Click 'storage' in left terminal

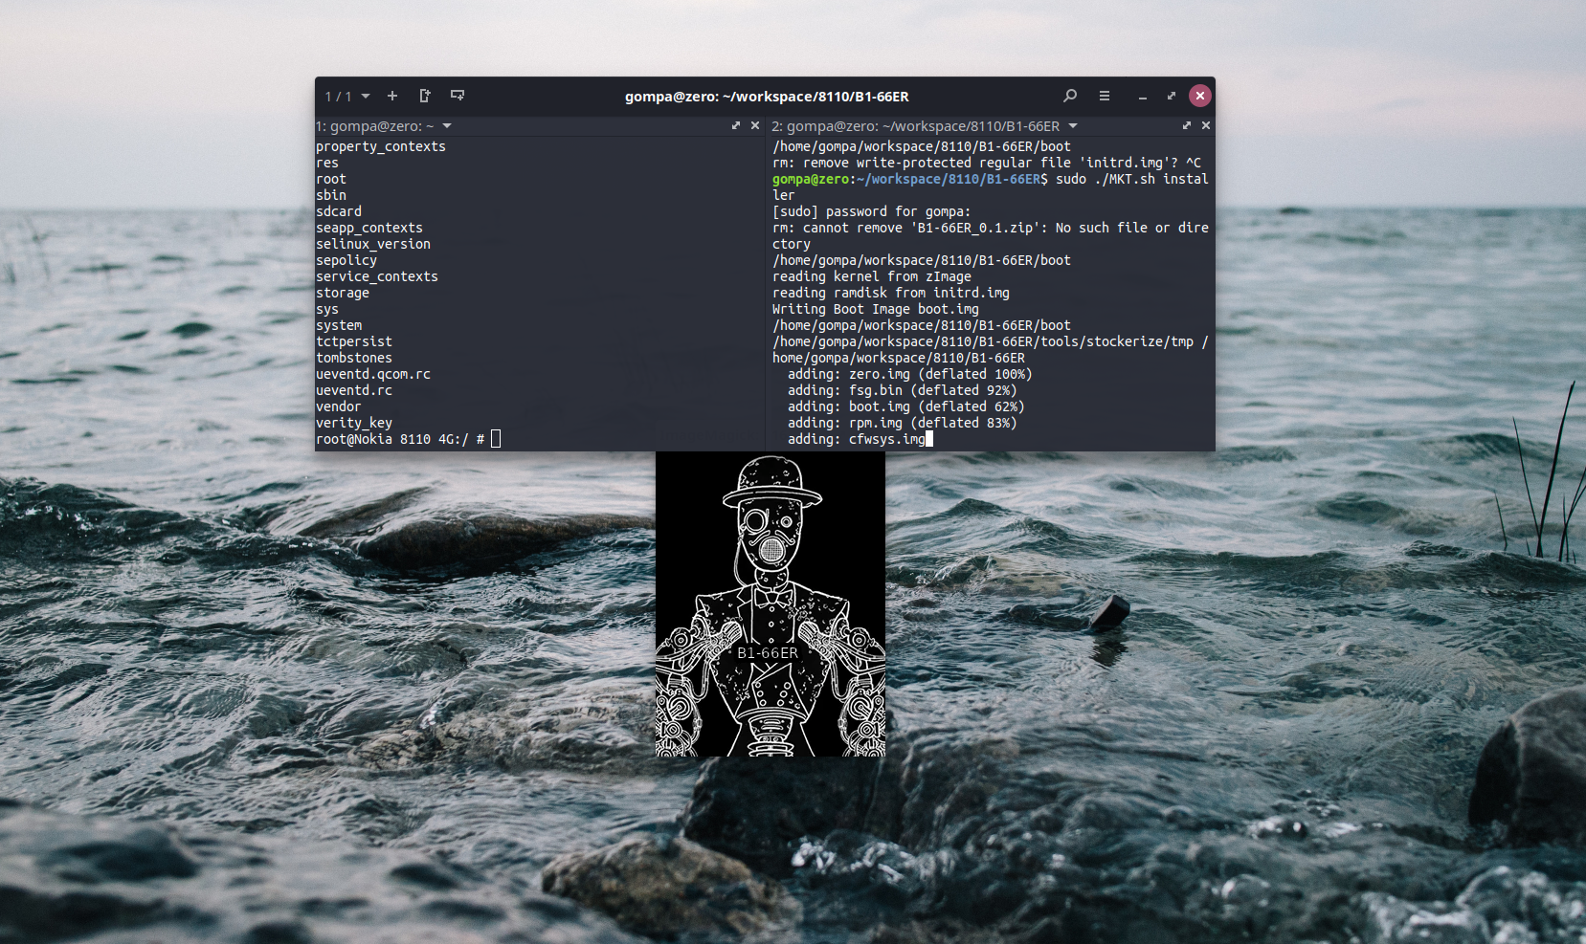coord(343,293)
